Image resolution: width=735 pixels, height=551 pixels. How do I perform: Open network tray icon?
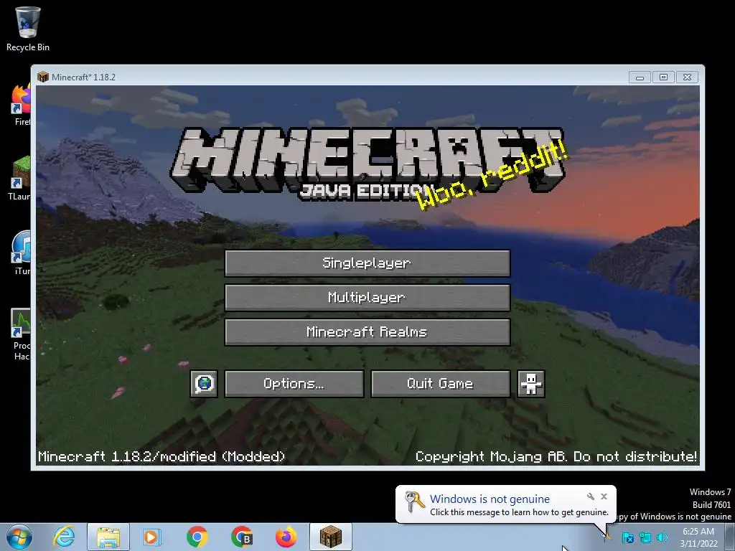tap(645, 537)
